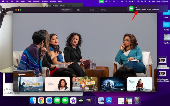Open battery status showing 41%
170x106 pixels.
132,1
